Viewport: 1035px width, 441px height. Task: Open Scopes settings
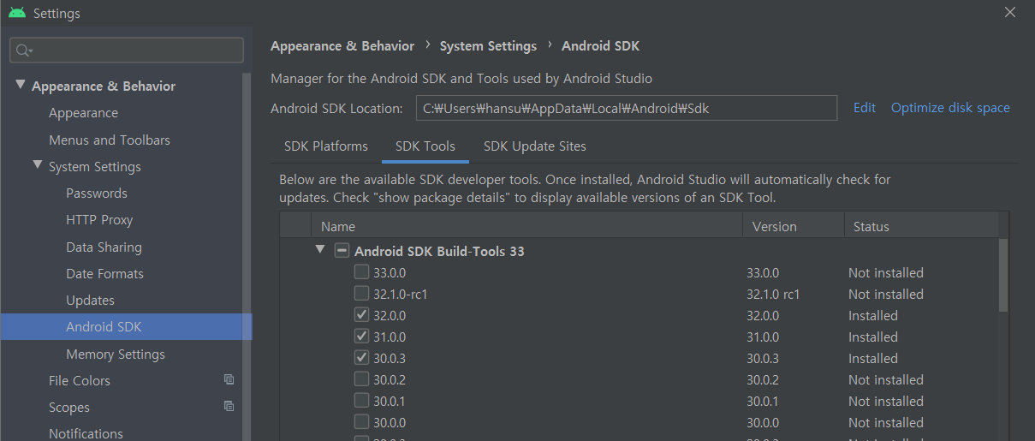click(x=69, y=408)
